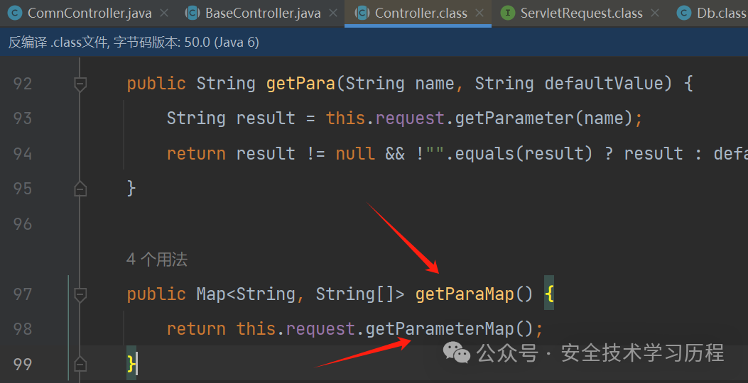Viewport: 748px width, 383px height.
Task: Switch to the ServletRequest.class tab
Action: [582, 13]
